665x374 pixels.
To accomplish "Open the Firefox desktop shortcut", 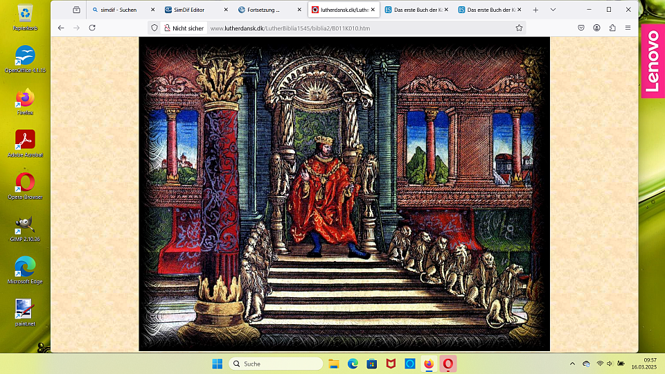I will (x=26, y=102).
